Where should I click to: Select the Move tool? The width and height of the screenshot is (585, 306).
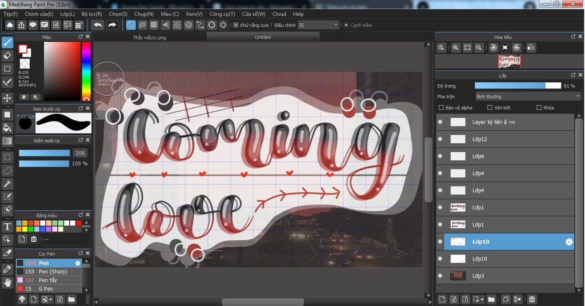[7, 98]
